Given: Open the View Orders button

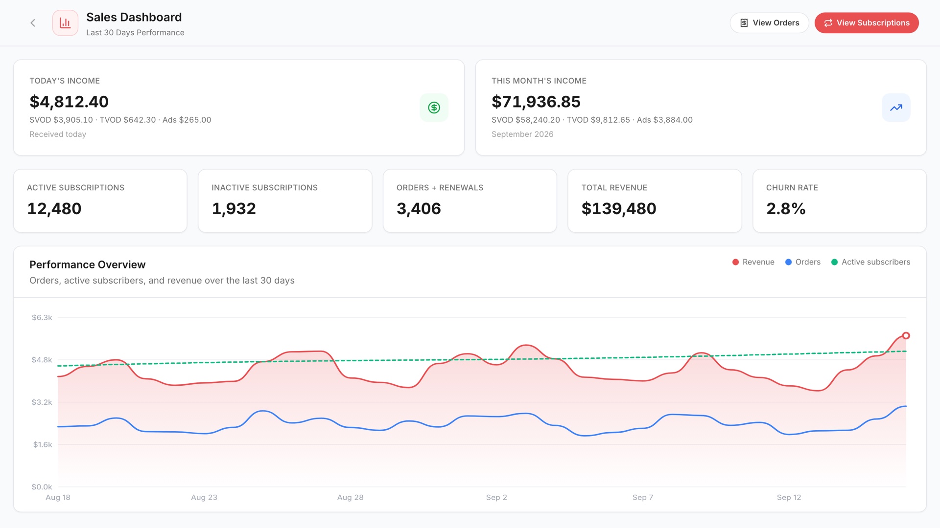Looking at the screenshot, I should pos(769,23).
